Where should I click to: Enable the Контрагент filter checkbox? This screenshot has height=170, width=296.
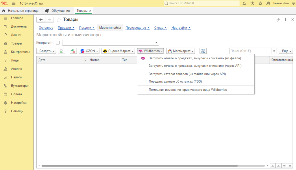[x=58, y=43]
